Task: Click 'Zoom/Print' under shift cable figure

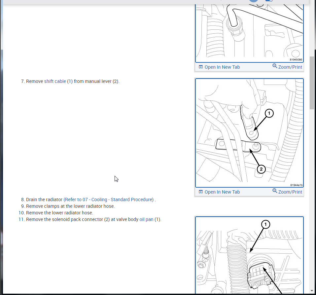Action: coord(290,192)
